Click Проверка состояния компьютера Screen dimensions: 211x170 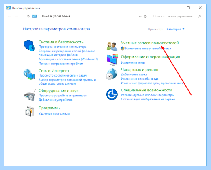pos(62,47)
